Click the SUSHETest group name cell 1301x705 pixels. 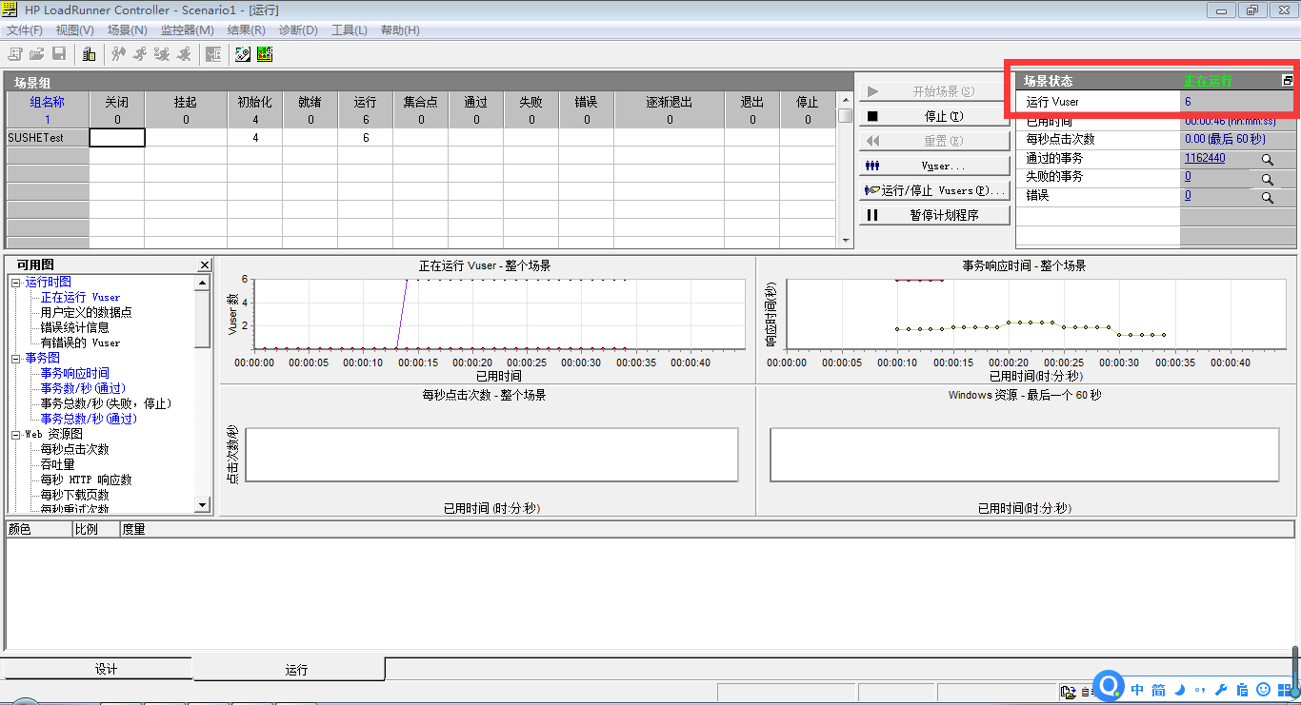tap(48, 138)
